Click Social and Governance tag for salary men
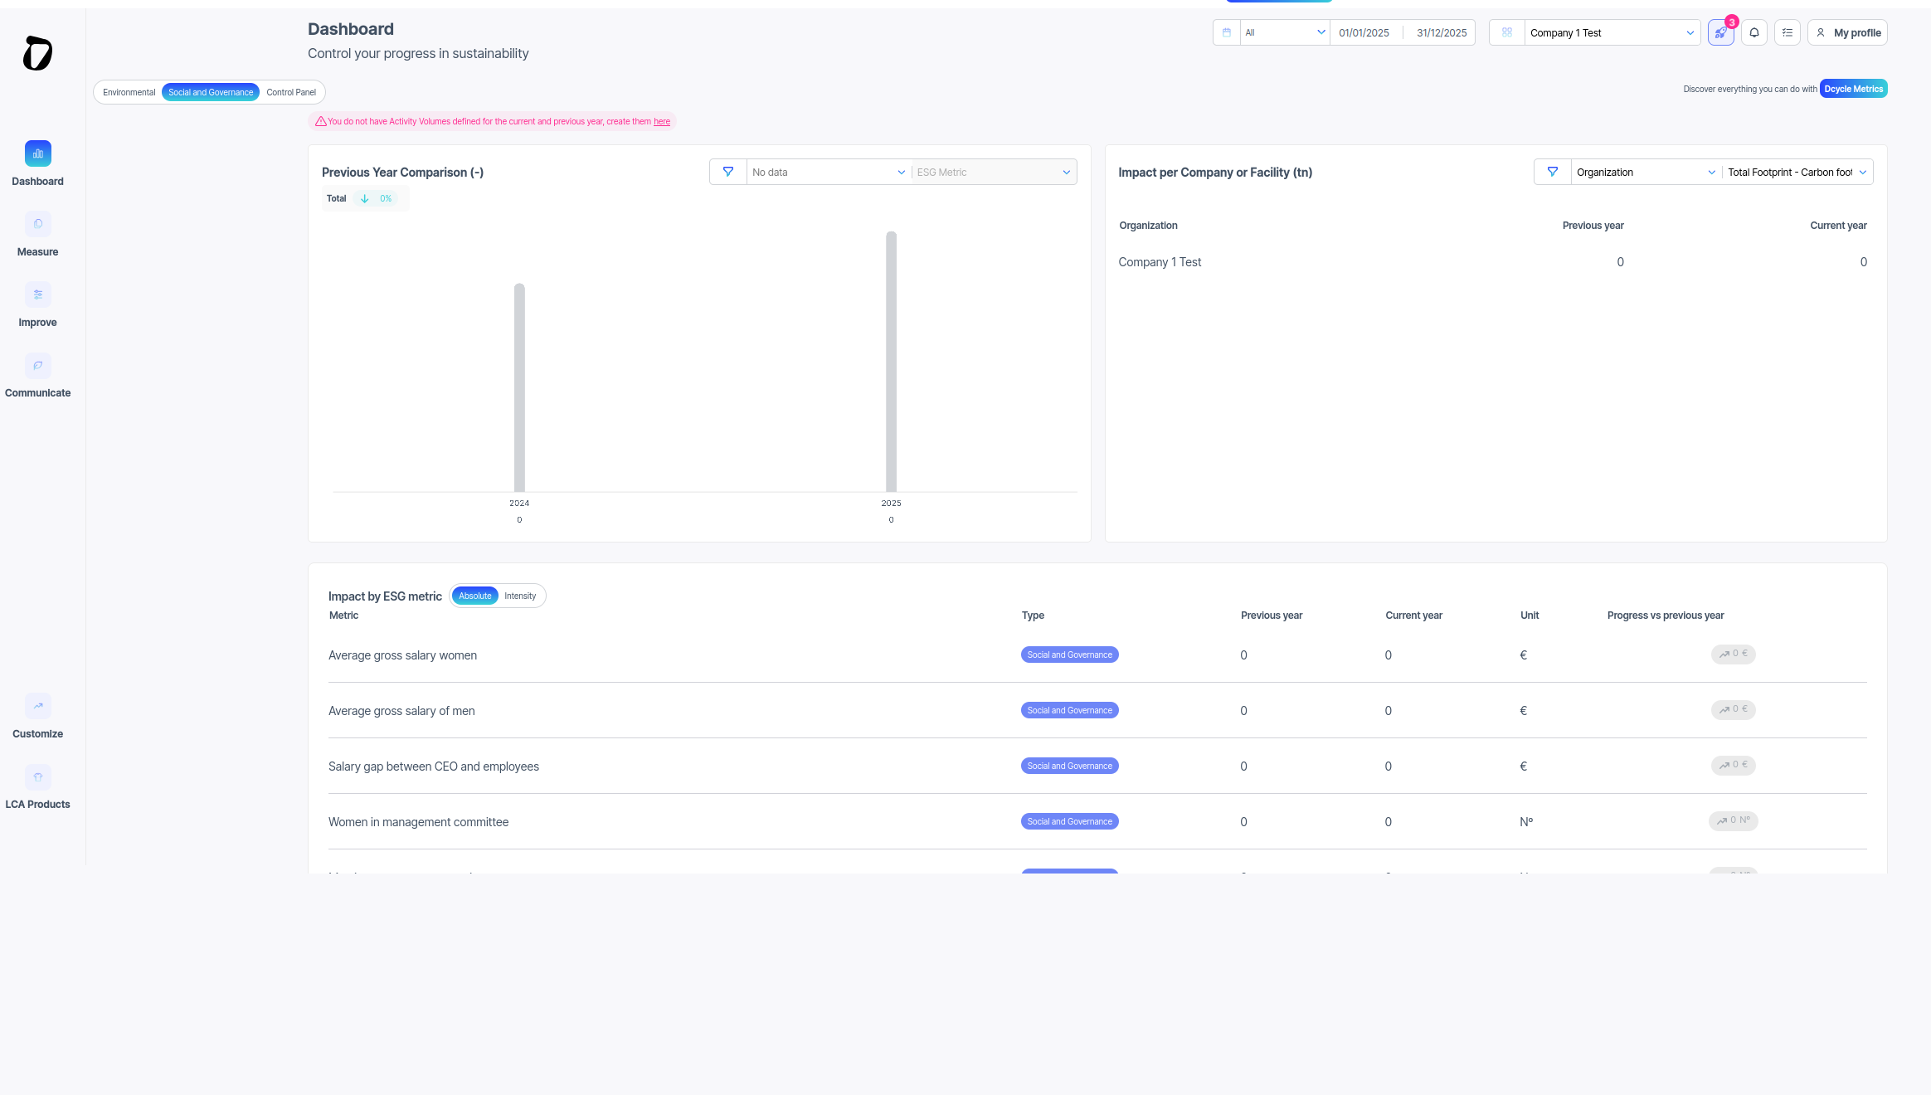This screenshot has width=1931, height=1095. click(x=1069, y=710)
